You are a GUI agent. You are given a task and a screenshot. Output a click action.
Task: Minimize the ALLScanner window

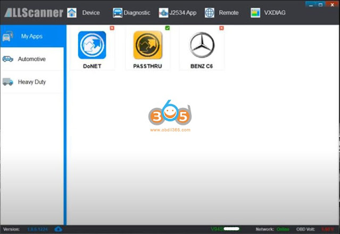coord(311,5)
